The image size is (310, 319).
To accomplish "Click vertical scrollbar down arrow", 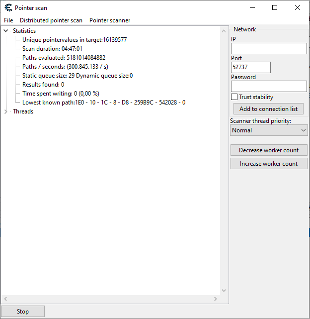I will [224, 291].
